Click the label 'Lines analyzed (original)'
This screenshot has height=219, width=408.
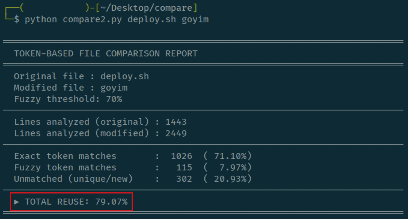pos(81,122)
